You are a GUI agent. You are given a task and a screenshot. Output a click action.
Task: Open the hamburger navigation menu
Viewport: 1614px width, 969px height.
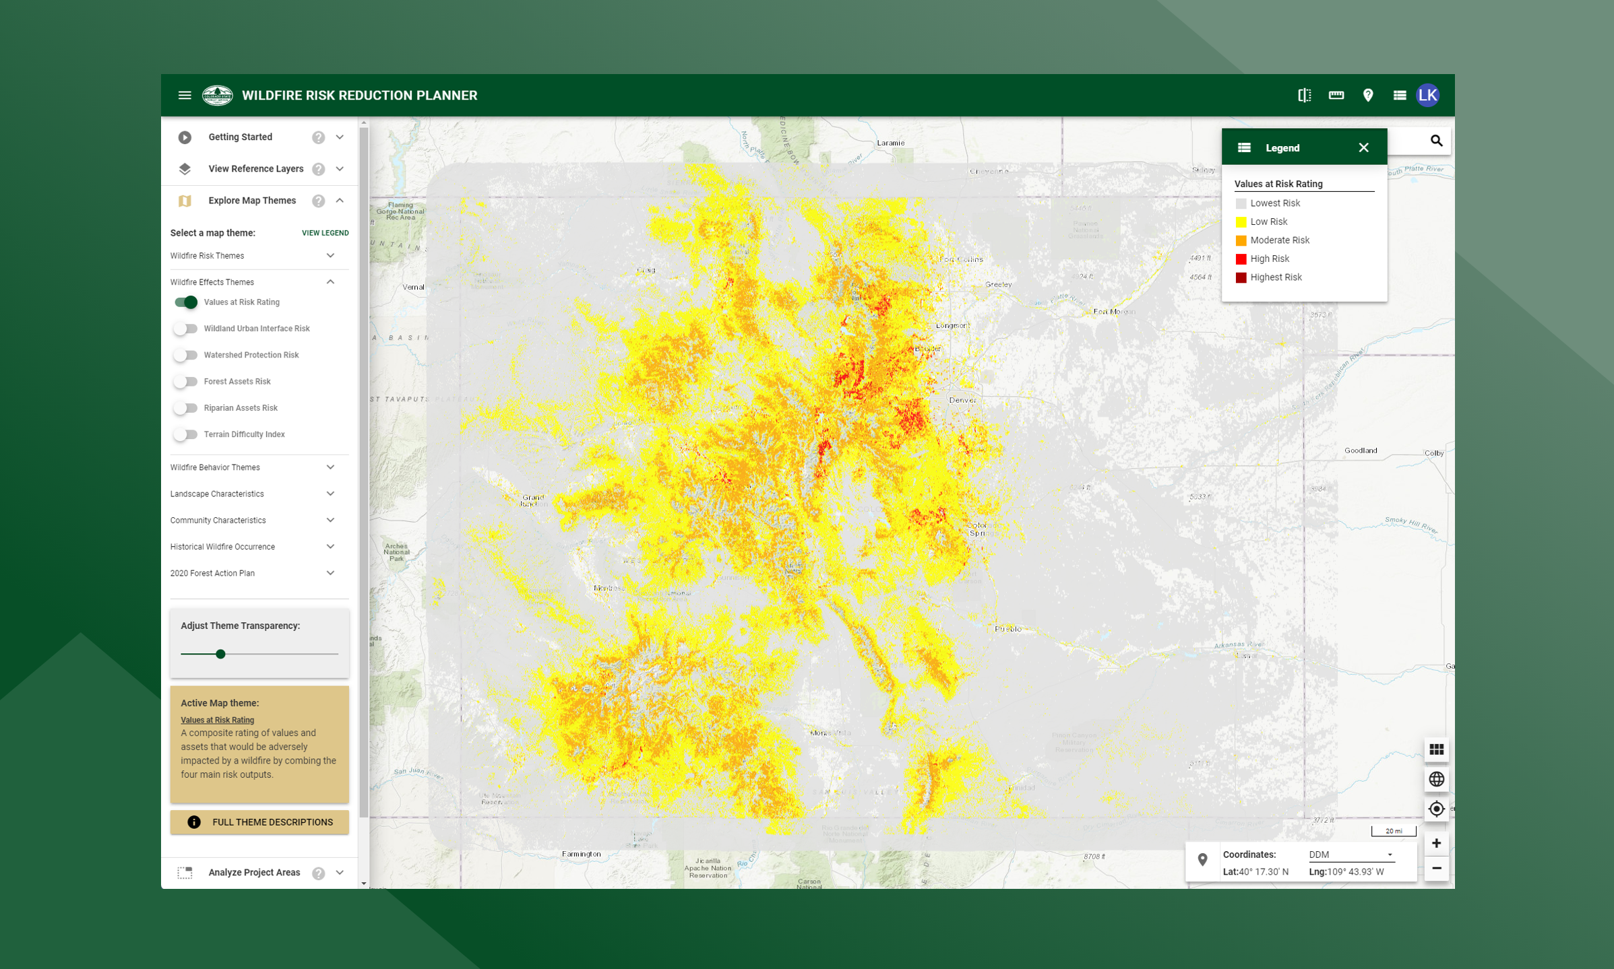(x=185, y=96)
